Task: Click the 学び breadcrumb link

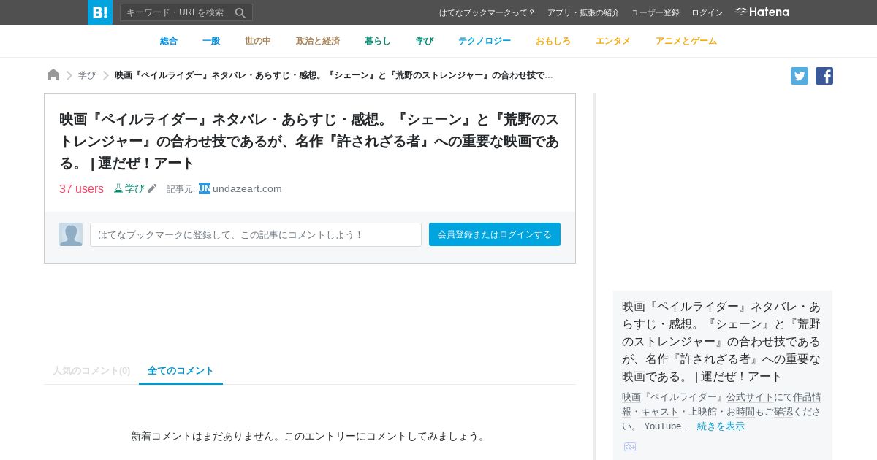Action: click(87, 75)
